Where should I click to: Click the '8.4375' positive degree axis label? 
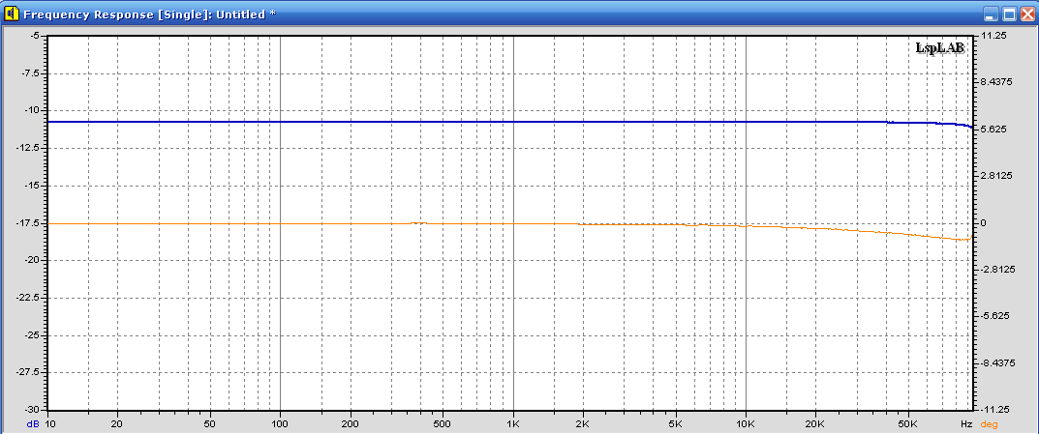pos(996,82)
